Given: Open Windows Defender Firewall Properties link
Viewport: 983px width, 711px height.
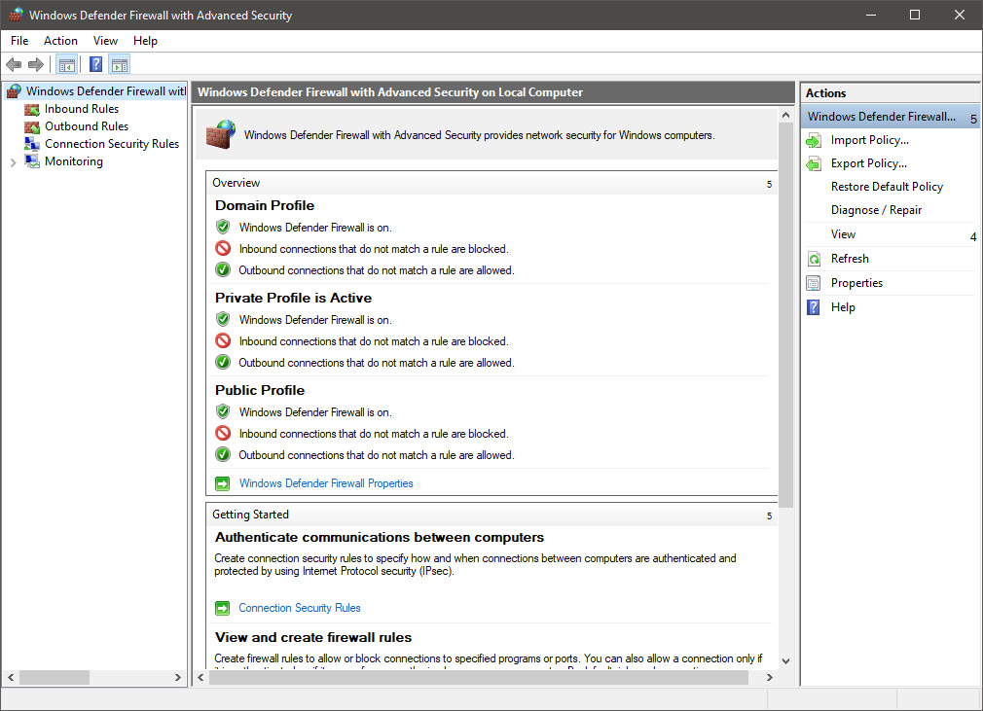Looking at the screenshot, I should 326,483.
